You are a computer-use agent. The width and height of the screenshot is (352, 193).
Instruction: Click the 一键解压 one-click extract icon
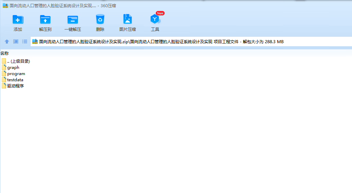click(x=73, y=20)
